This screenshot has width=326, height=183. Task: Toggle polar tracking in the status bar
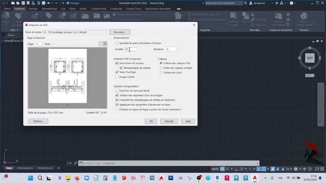tap(241, 169)
